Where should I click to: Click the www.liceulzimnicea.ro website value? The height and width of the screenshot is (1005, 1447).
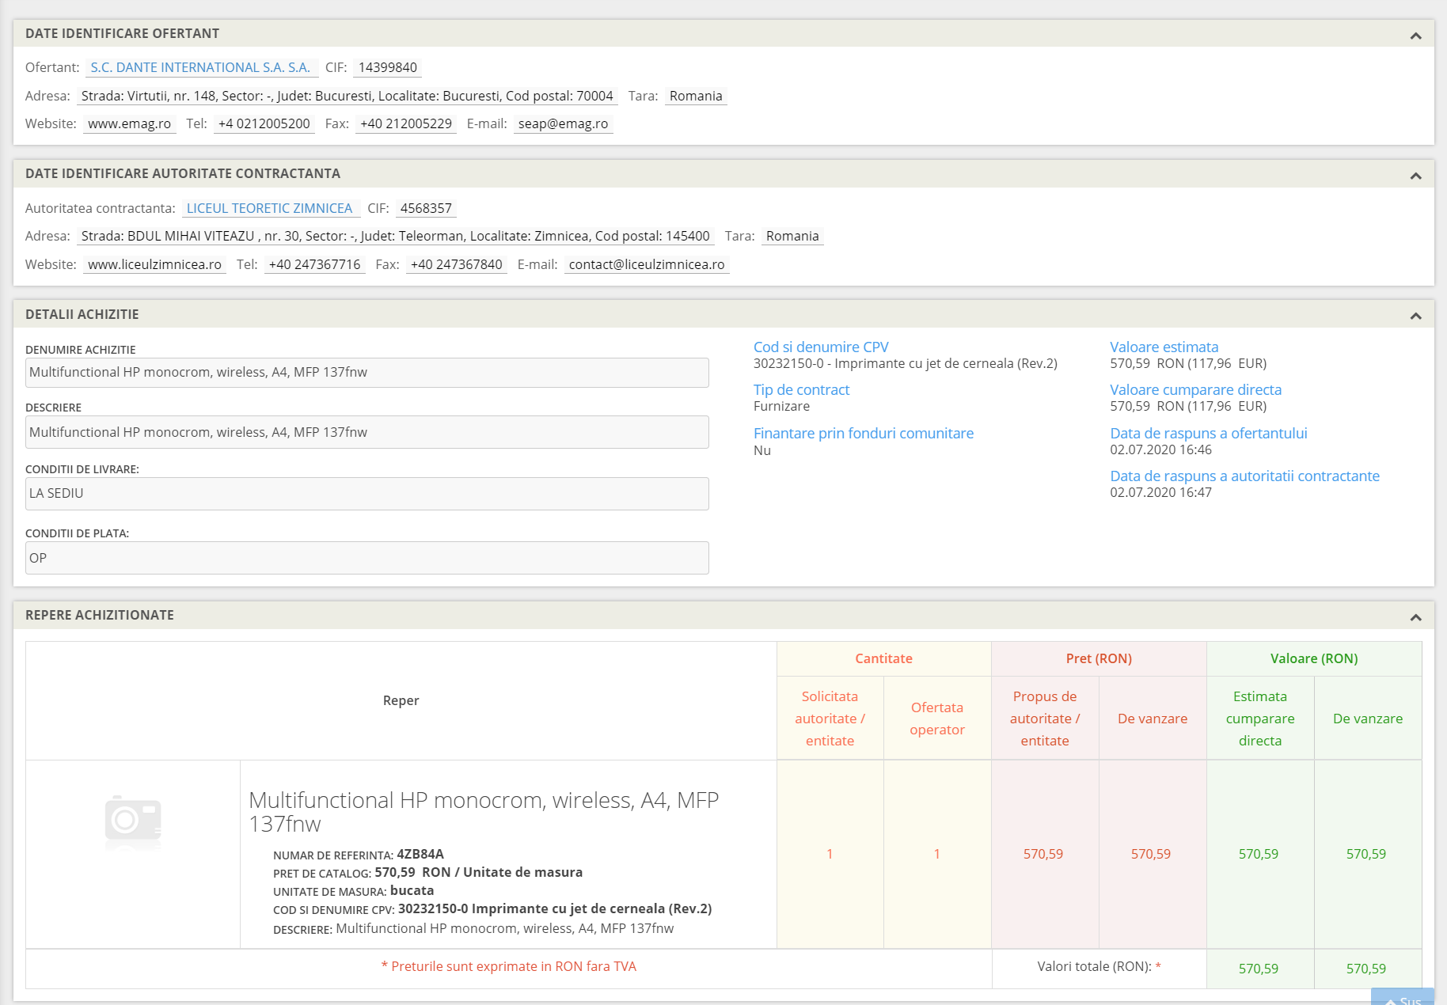click(155, 264)
